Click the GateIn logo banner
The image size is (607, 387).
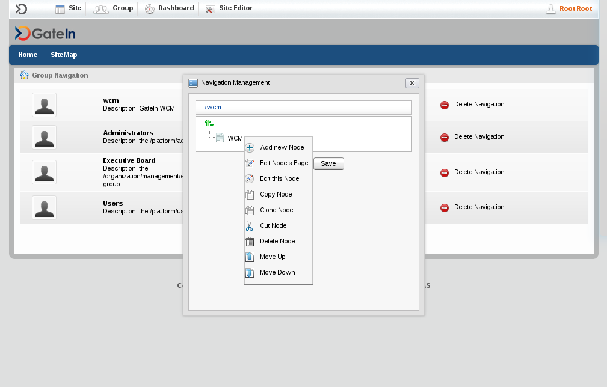[x=45, y=34]
